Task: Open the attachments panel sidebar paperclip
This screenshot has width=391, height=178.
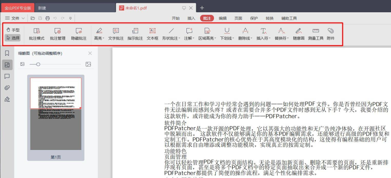Action: point(7,88)
